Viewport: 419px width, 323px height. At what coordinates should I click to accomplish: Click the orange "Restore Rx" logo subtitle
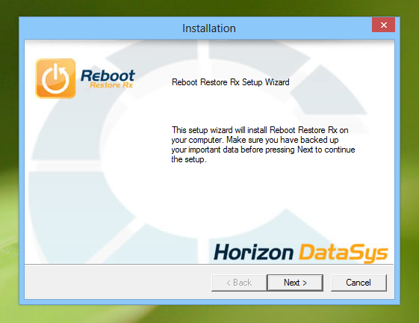(111, 85)
